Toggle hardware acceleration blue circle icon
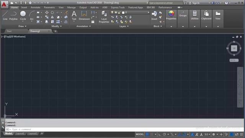 click(232, 134)
